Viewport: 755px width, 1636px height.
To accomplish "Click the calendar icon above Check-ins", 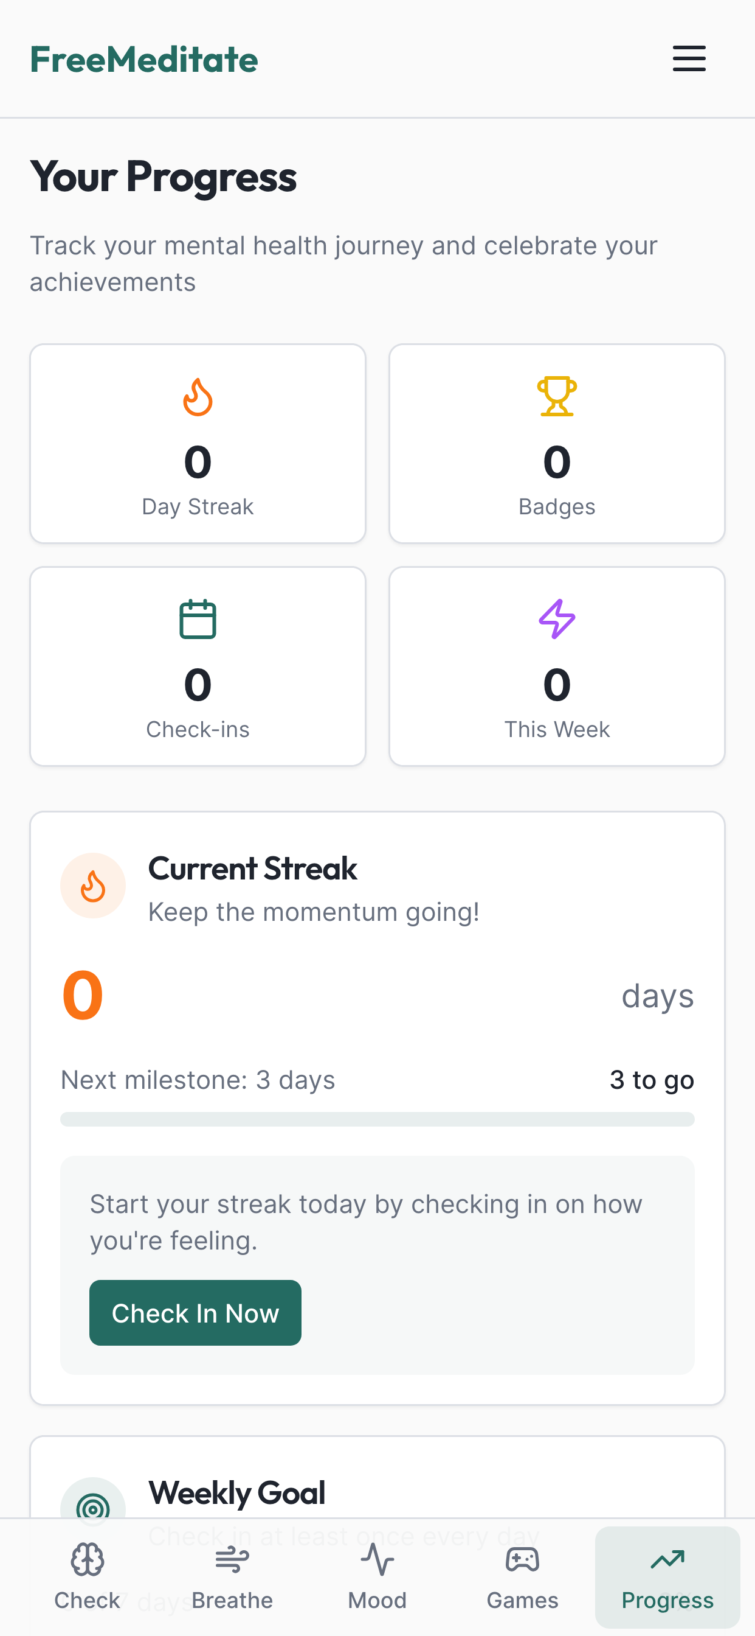I will [198, 619].
